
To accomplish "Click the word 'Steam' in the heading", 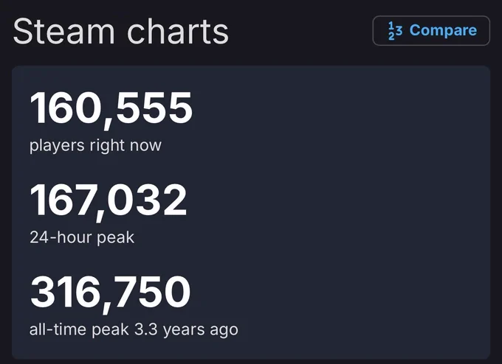I will [x=63, y=32].
